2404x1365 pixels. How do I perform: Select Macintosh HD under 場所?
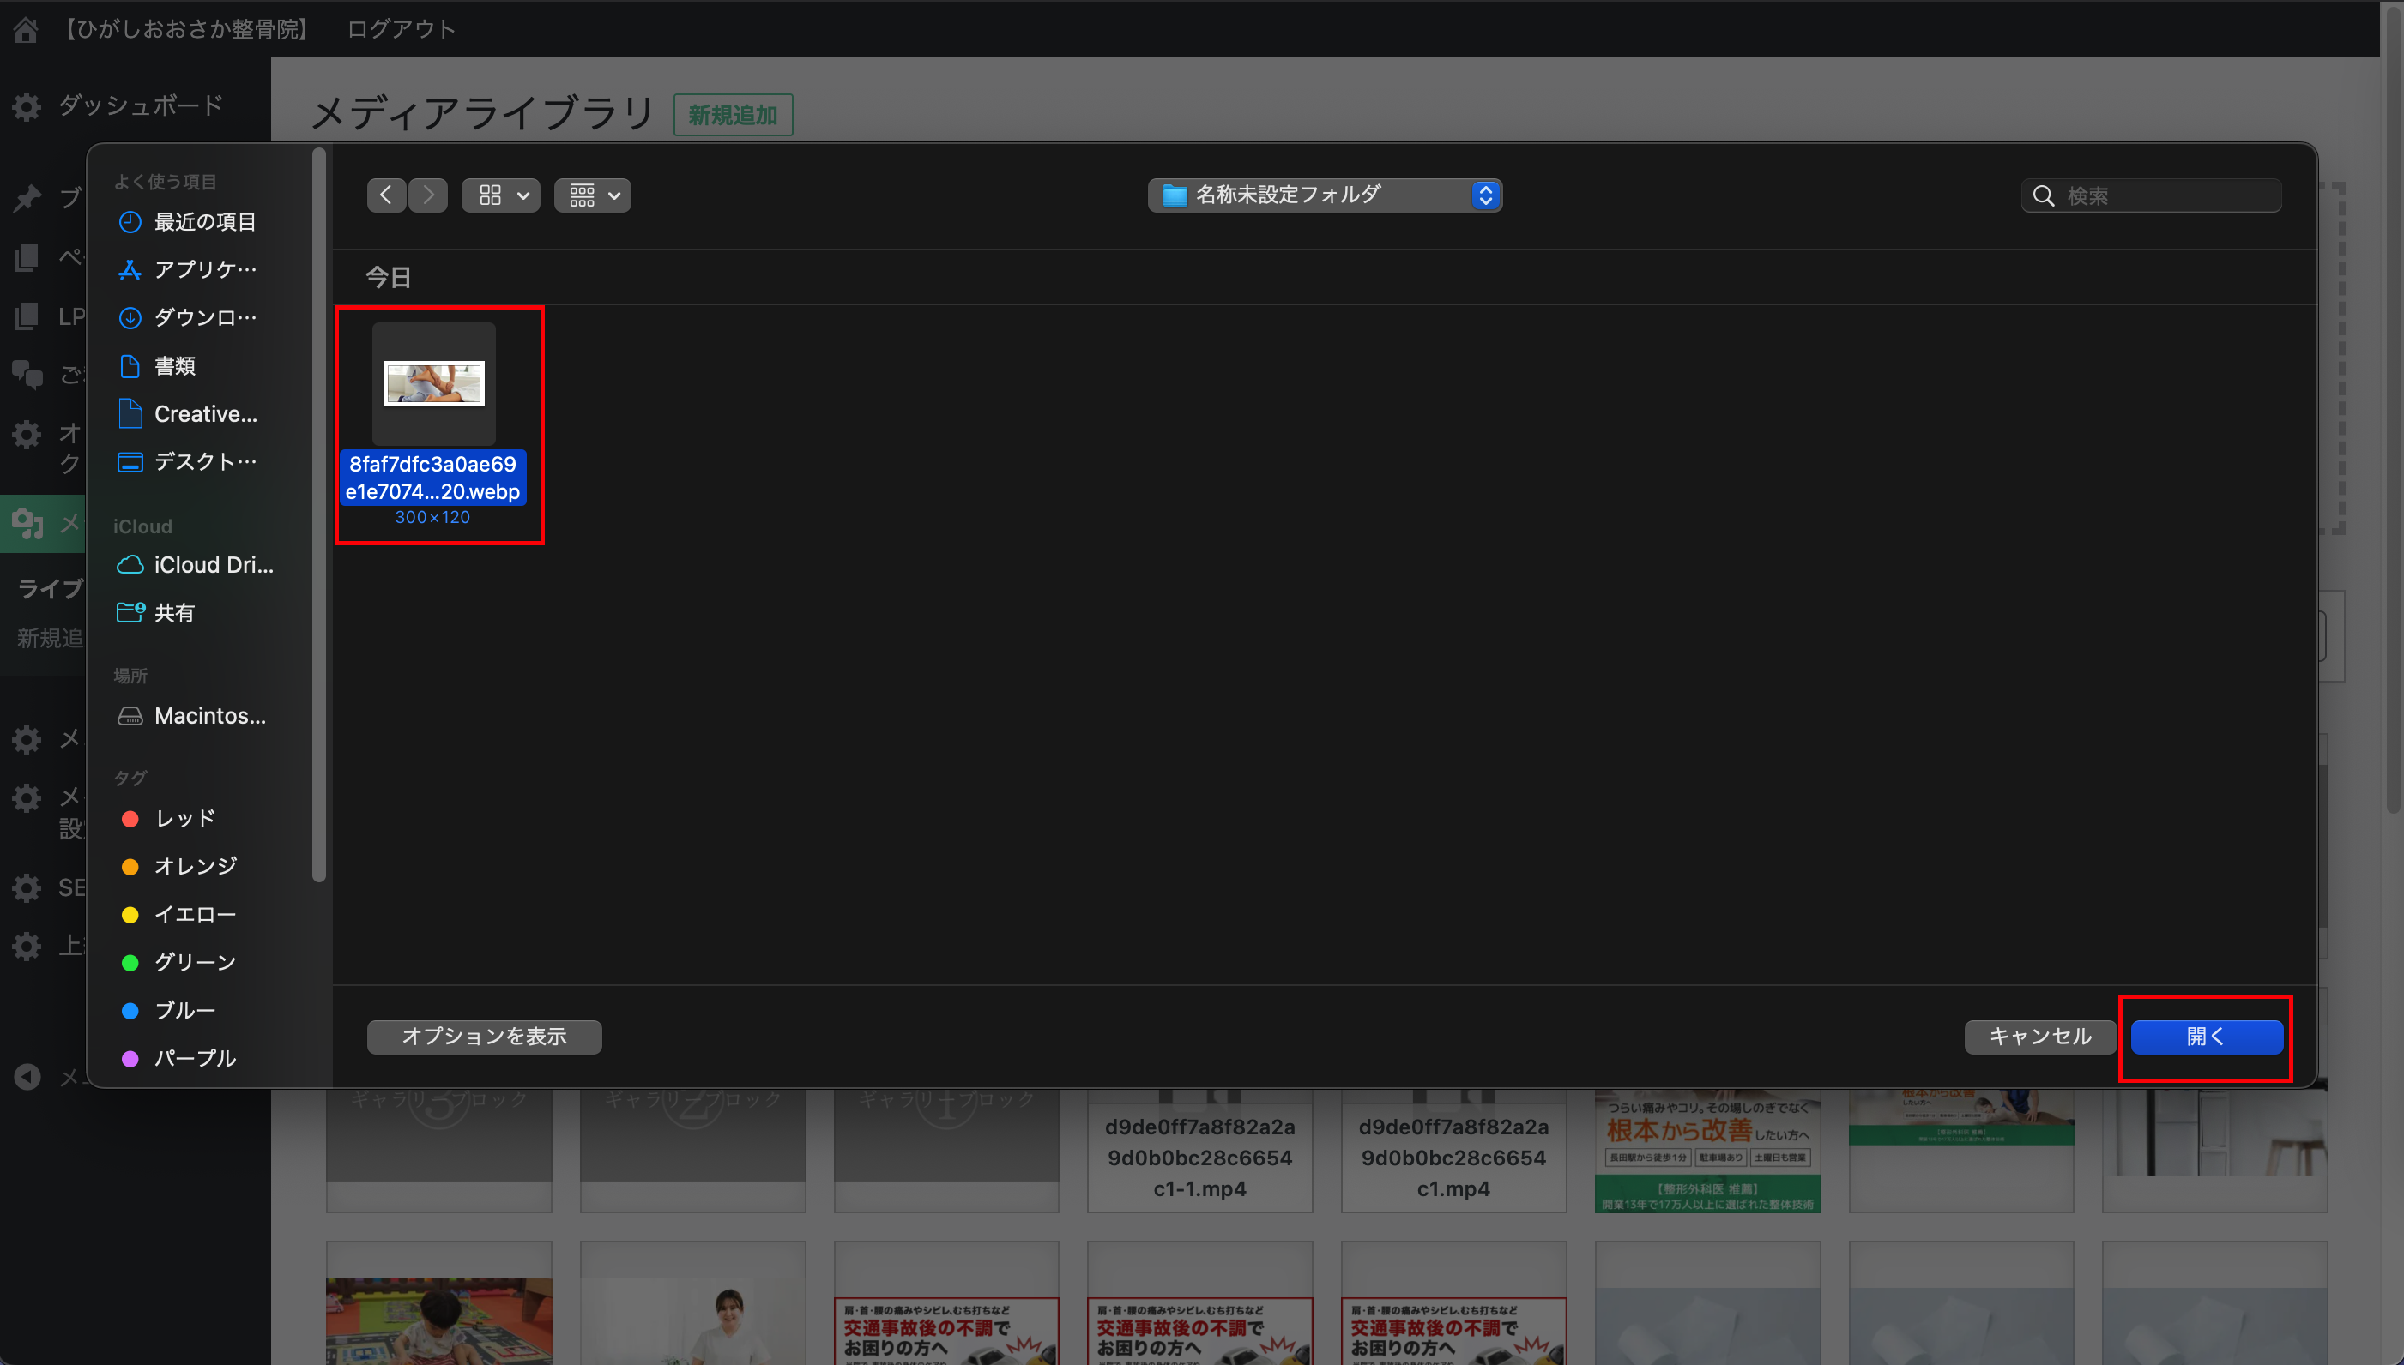tap(209, 715)
